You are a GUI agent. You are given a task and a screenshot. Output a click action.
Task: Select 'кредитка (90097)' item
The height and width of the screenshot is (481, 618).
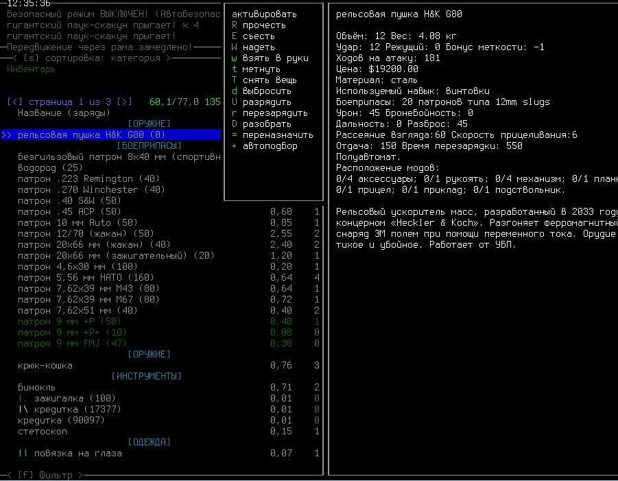[61, 421]
